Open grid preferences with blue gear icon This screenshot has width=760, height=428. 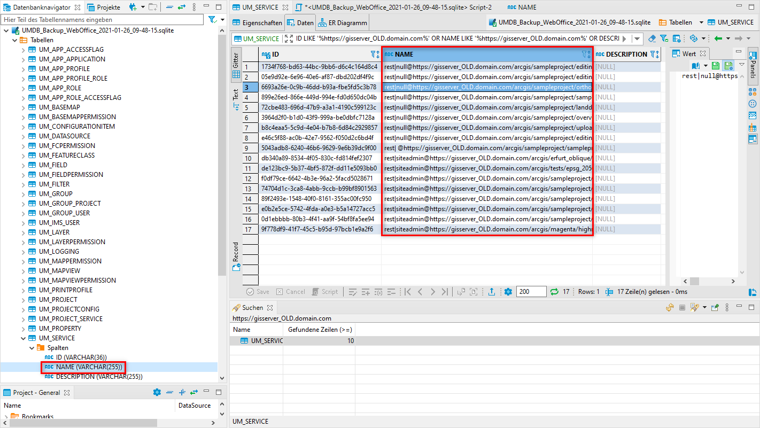[x=508, y=291]
